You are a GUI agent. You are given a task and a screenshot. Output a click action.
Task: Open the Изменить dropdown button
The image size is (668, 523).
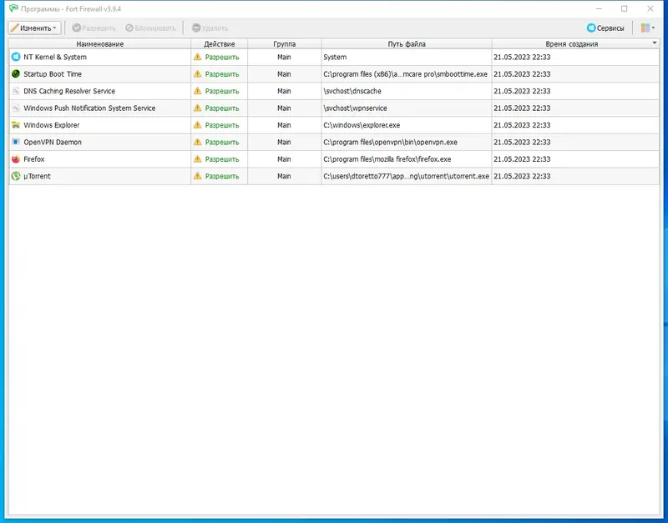pos(34,28)
